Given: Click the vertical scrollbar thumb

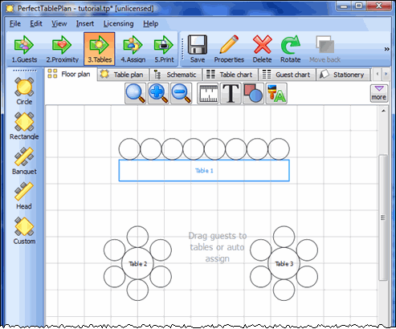Looking at the screenshot, I should coord(383,217).
